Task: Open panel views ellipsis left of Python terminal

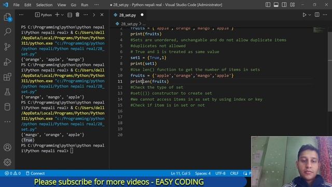Action: point(21,15)
